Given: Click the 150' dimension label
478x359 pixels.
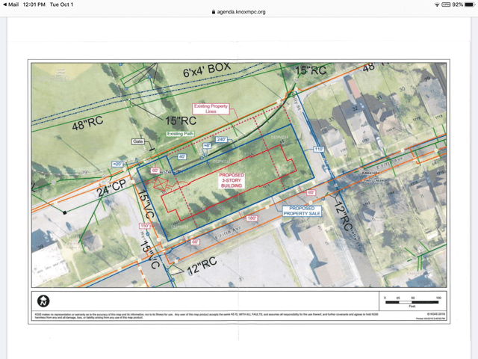Looking at the screenshot, I should click(x=145, y=225).
